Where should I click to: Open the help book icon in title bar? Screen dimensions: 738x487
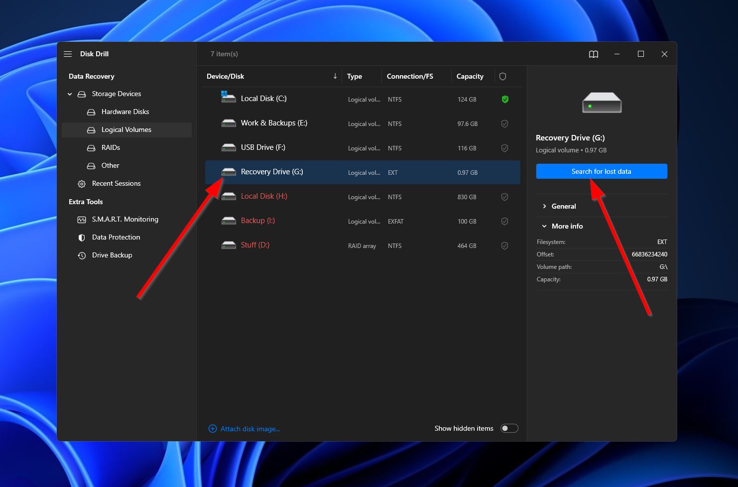[593, 54]
